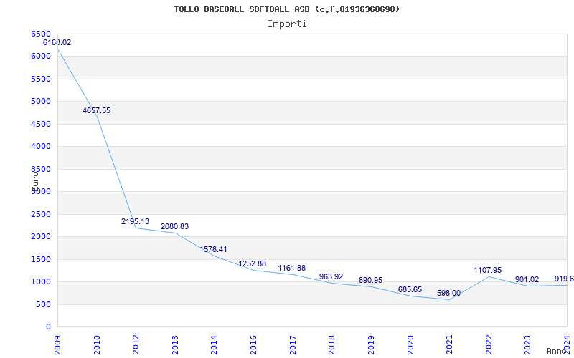The height and width of the screenshot is (358, 574).
Task: Click the 2020 x-axis year label
Action: 410,345
